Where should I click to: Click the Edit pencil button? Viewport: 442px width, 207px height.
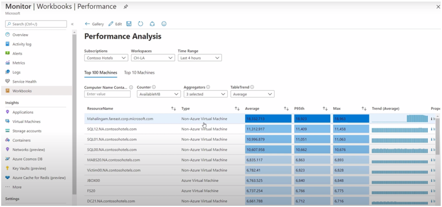[x=115, y=24]
